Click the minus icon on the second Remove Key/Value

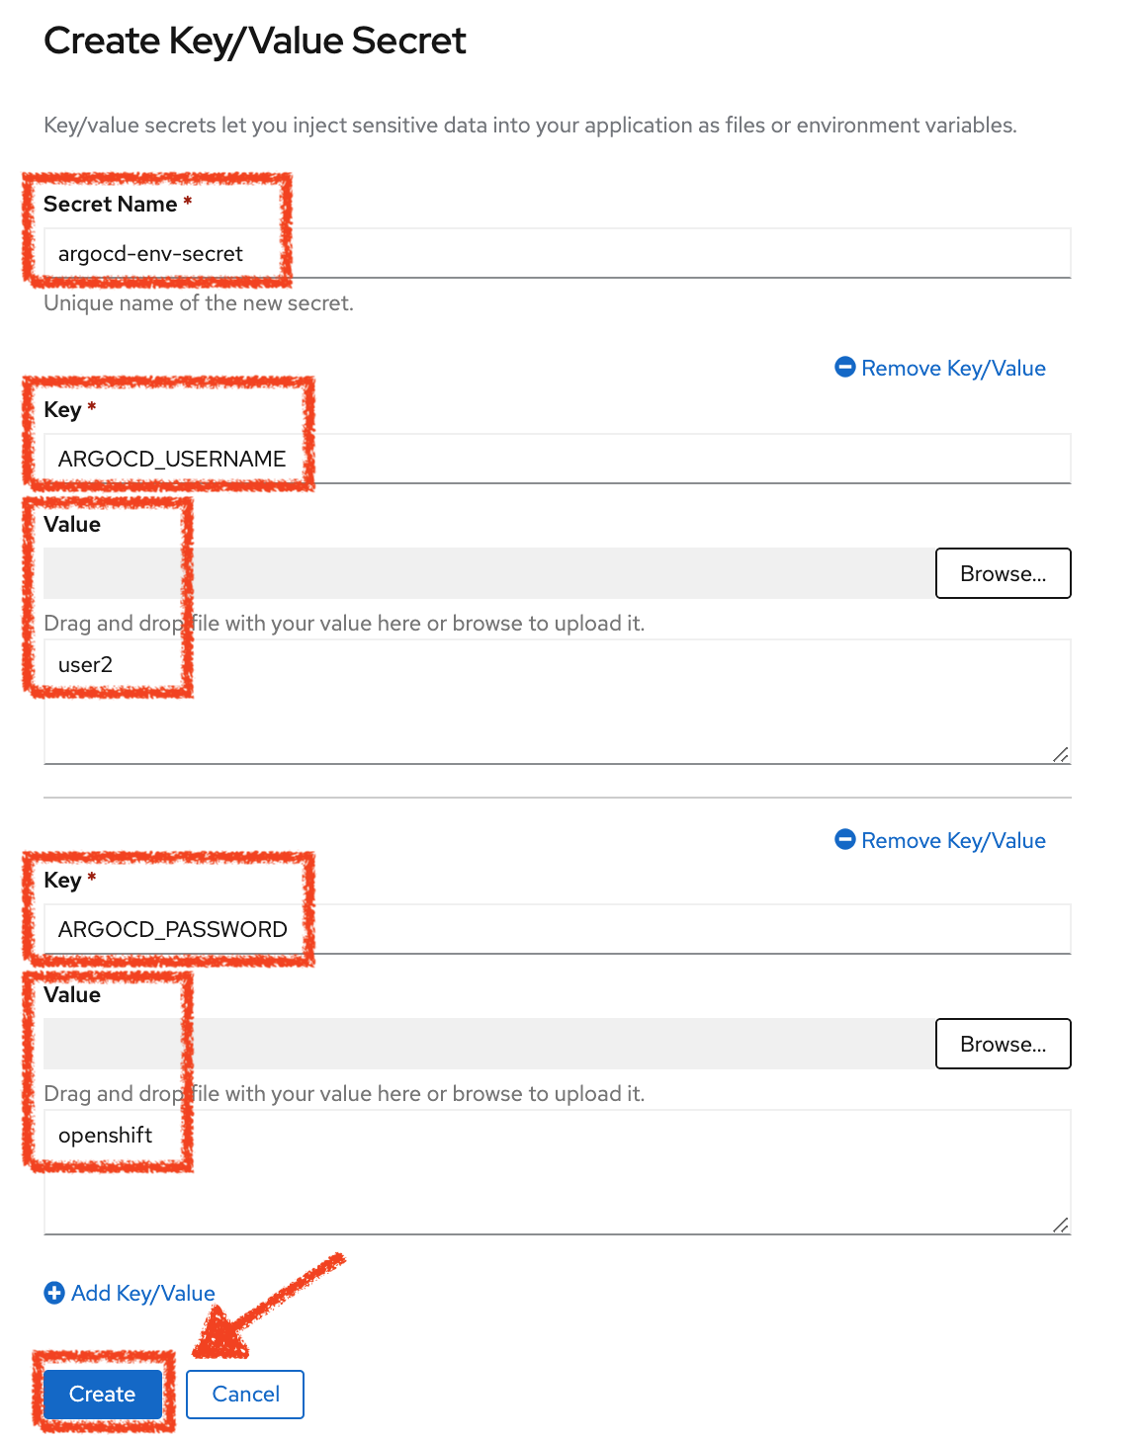click(845, 840)
